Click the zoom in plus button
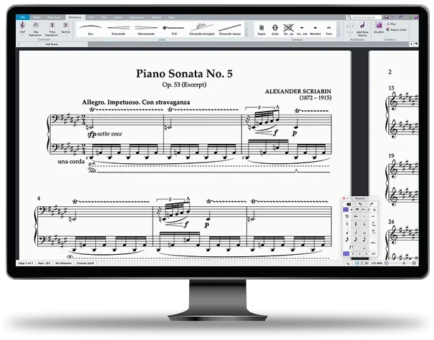This screenshot has width=434, height=340. pos(414,263)
